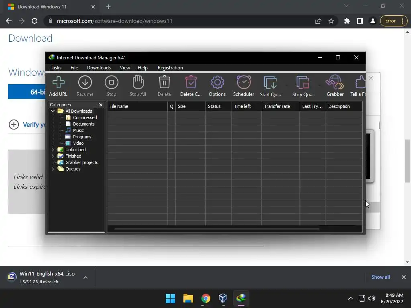Open the Tasks menu
Image resolution: width=411 pixels, height=308 pixels.
pos(56,68)
